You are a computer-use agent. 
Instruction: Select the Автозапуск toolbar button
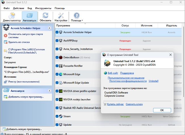coord(30,17)
